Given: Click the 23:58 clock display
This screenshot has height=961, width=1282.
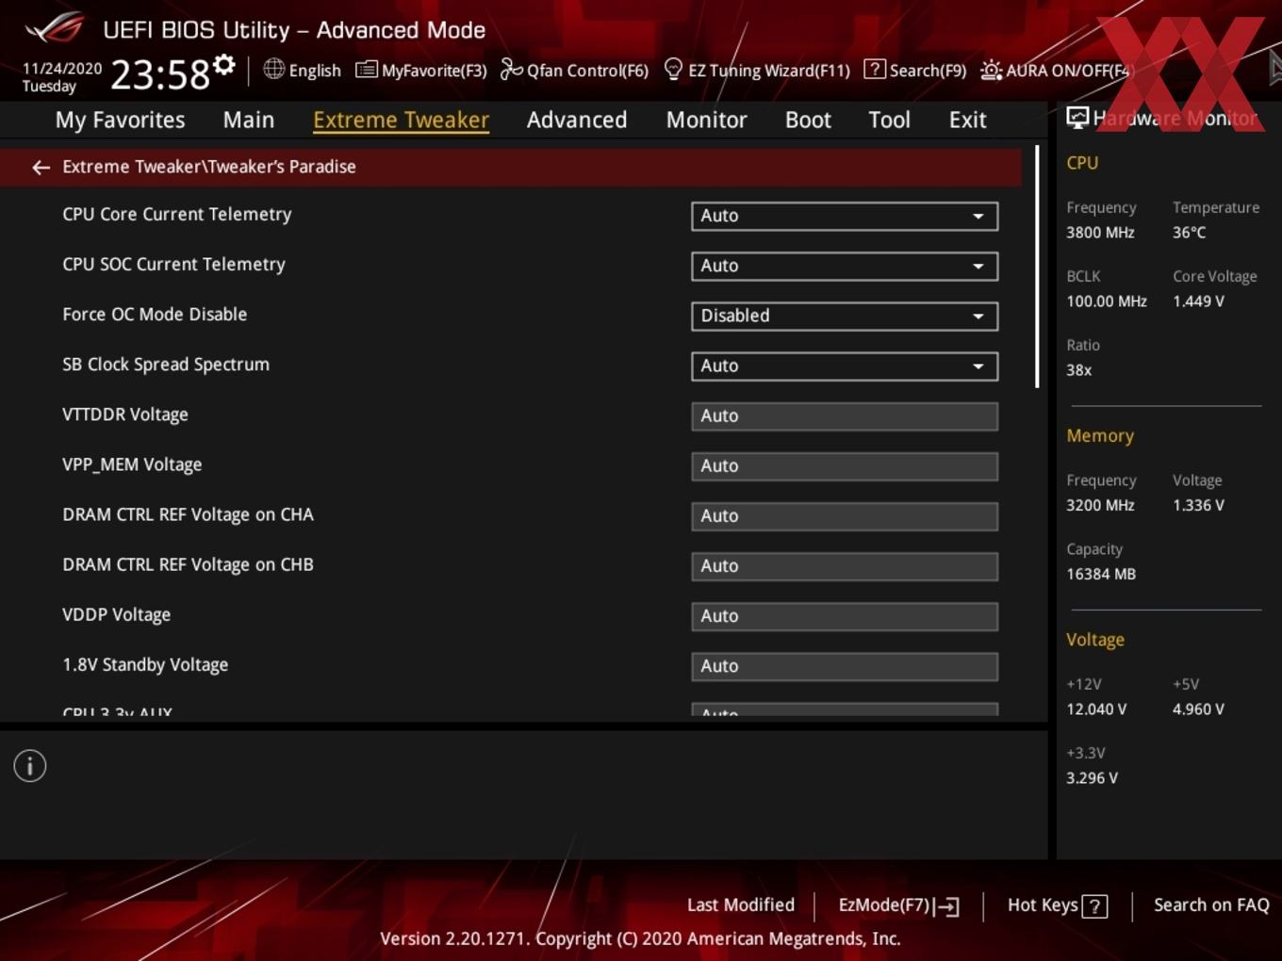Looking at the screenshot, I should (x=160, y=74).
